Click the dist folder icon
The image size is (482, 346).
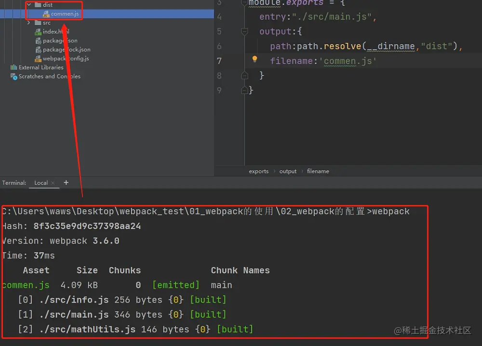[38, 5]
